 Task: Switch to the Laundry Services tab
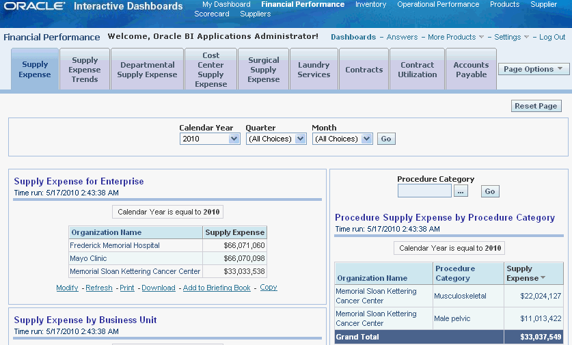[314, 69]
